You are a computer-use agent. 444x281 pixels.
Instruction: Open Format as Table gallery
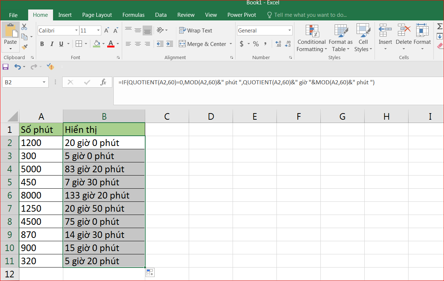(x=340, y=38)
